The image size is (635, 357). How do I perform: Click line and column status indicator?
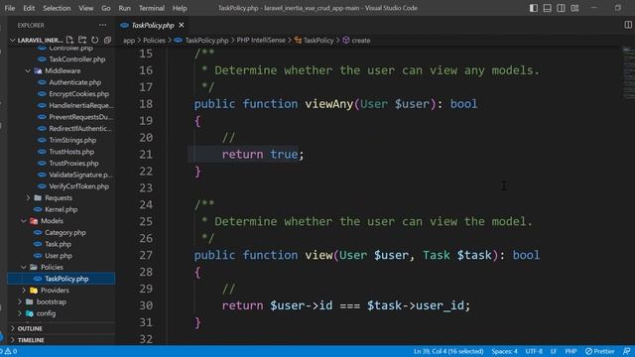click(x=448, y=351)
